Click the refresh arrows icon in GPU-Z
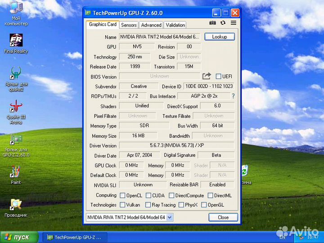Viewport: 324px width, 243px height. (x=223, y=23)
